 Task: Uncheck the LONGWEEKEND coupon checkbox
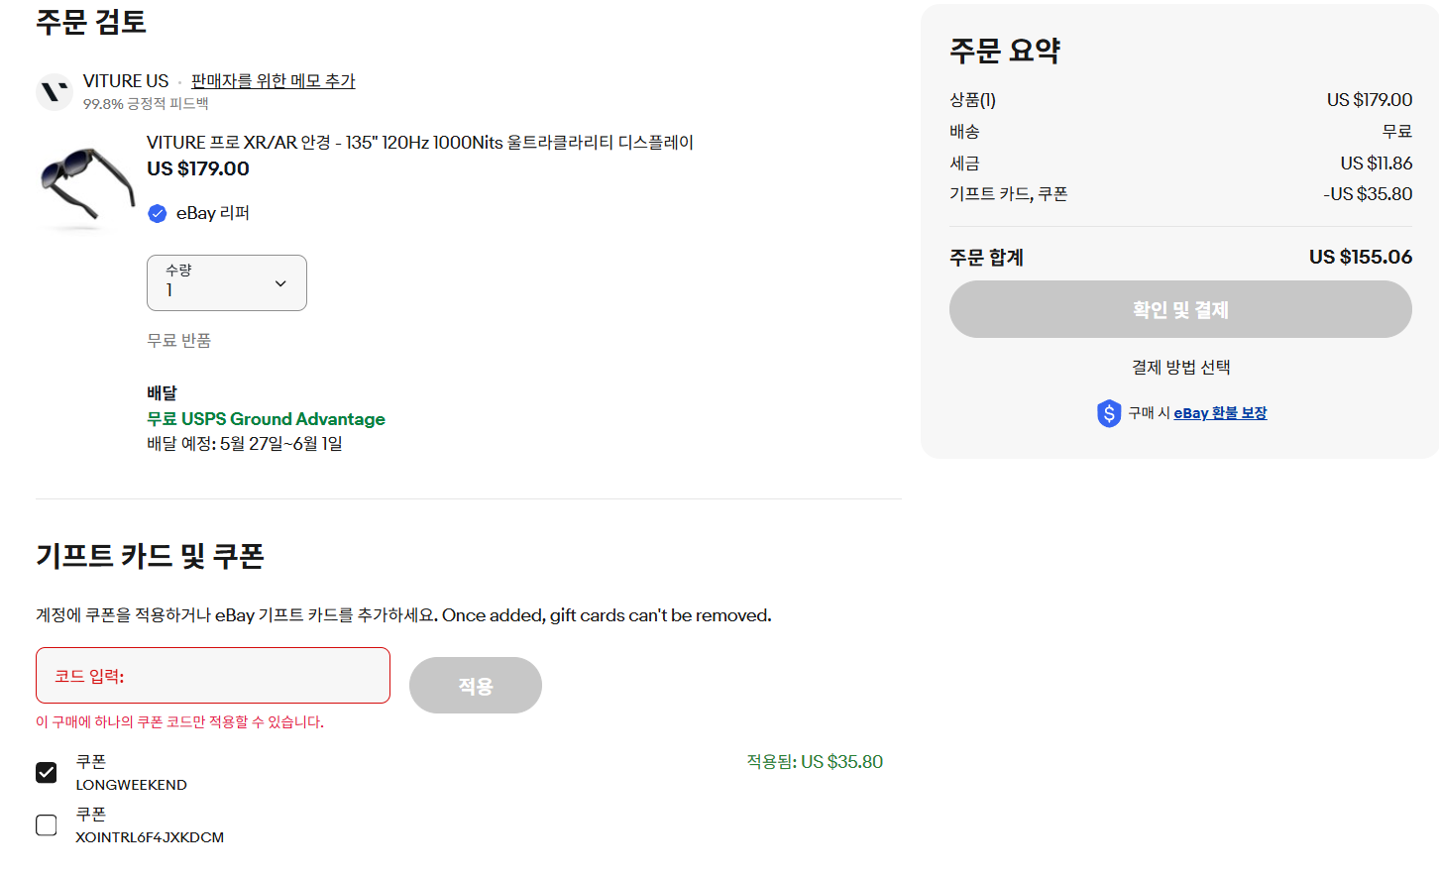click(x=47, y=772)
